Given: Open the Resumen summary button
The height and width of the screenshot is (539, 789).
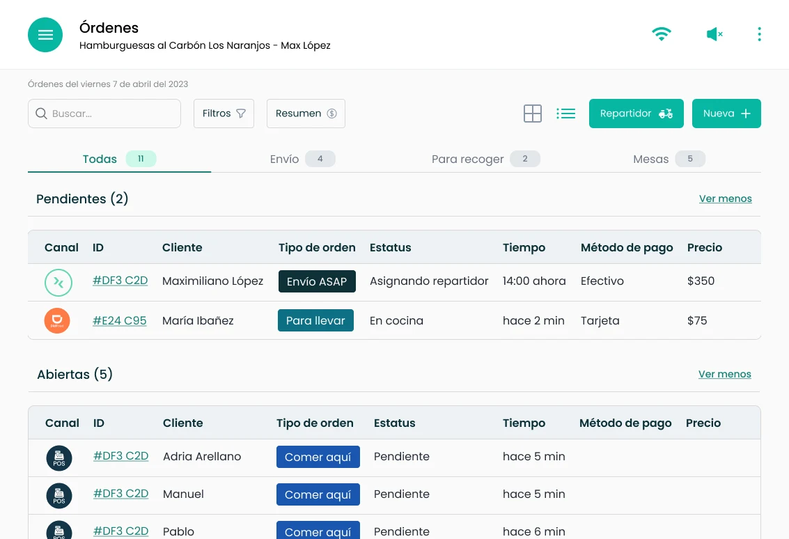Looking at the screenshot, I should coord(306,114).
